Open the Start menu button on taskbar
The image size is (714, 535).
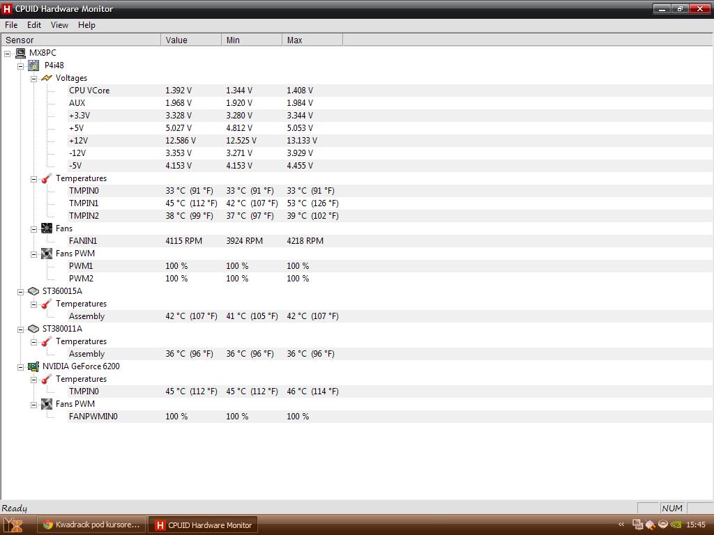click(x=13, y=525)
